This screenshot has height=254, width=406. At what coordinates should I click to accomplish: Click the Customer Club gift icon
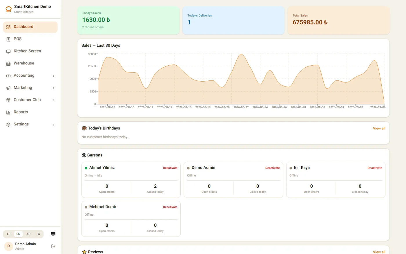tap(8, 100)
